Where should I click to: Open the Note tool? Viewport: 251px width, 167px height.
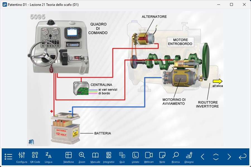click(x=162, y=157)
